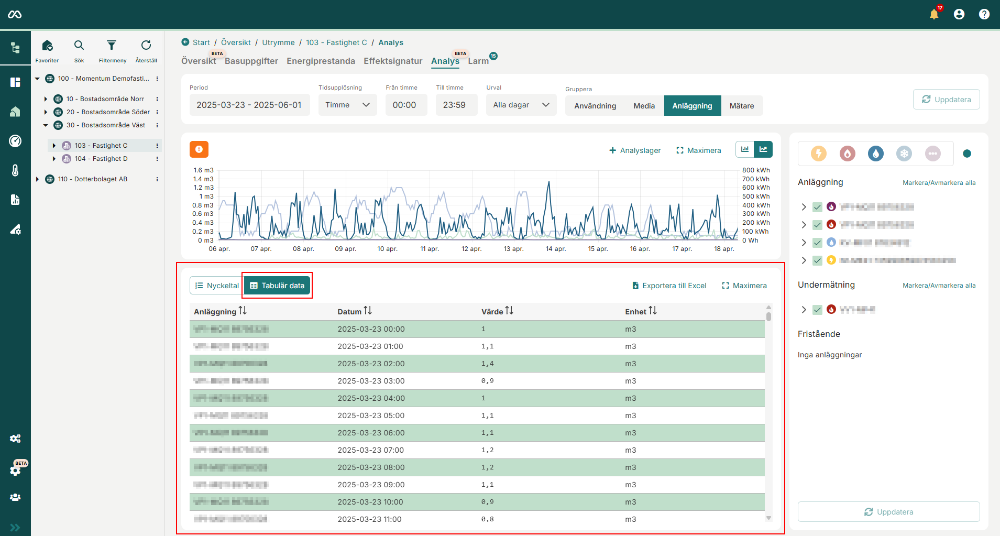1000x536 pixels.
Task: Open the Basuppgifter tab
Action: click(251, 61)
